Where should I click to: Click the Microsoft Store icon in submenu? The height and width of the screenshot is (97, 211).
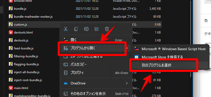click(x=137, y=57)
